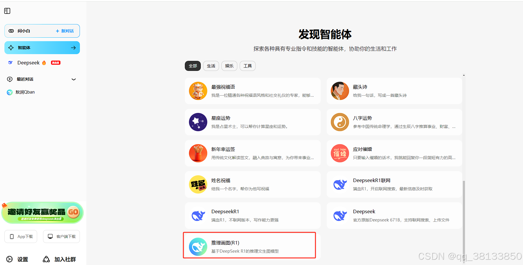The height and width of the screenshot is (265, 523).
Task: Click the whale icon on the Deepseek 671B card
Action: [340, 216]
